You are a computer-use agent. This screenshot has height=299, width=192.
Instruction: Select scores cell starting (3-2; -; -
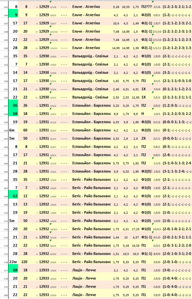point(177,73)
